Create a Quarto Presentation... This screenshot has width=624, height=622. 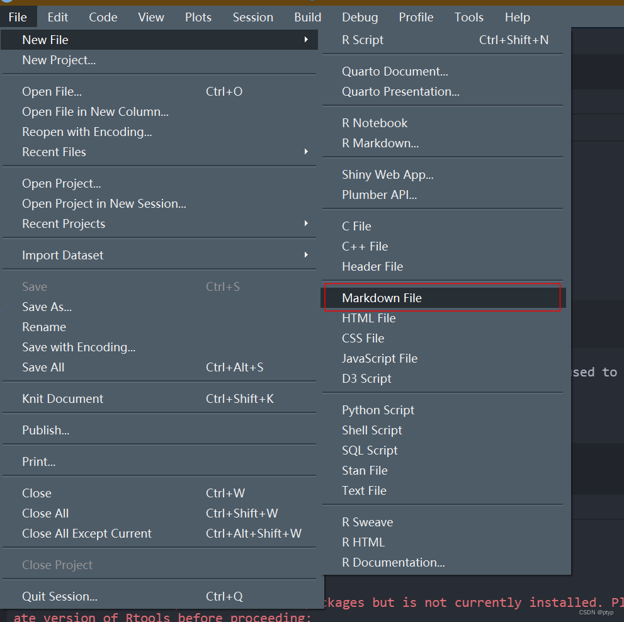443,91
